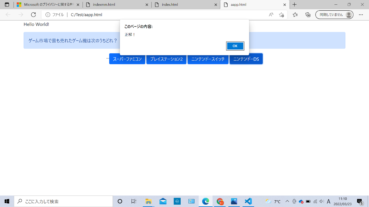Add this page to favorites star icon
This screenshot has height=207, width=369.
pyautogui.click(x=281, y=15)
